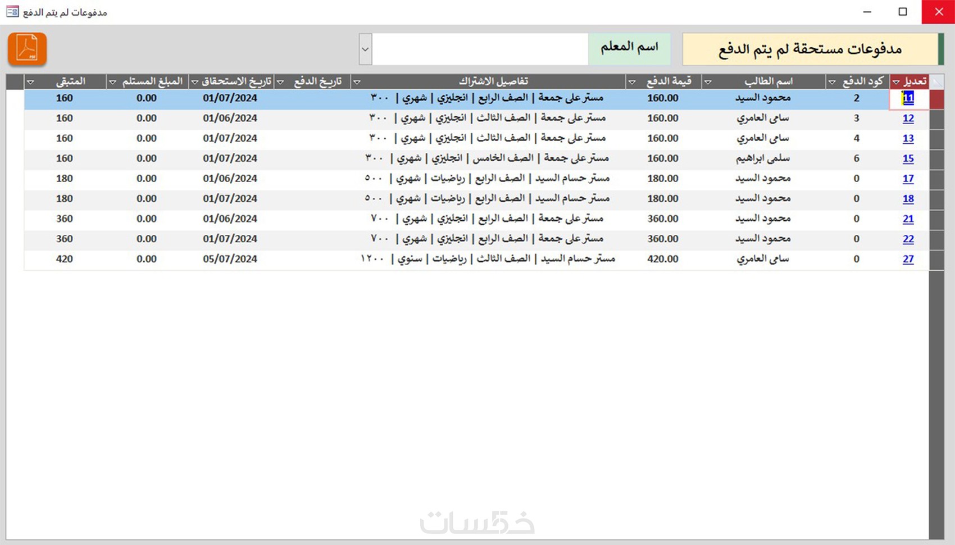Open the اسم الطالب column filter arrow
Screen dimensions: 955x545
(x=708, y=82)
